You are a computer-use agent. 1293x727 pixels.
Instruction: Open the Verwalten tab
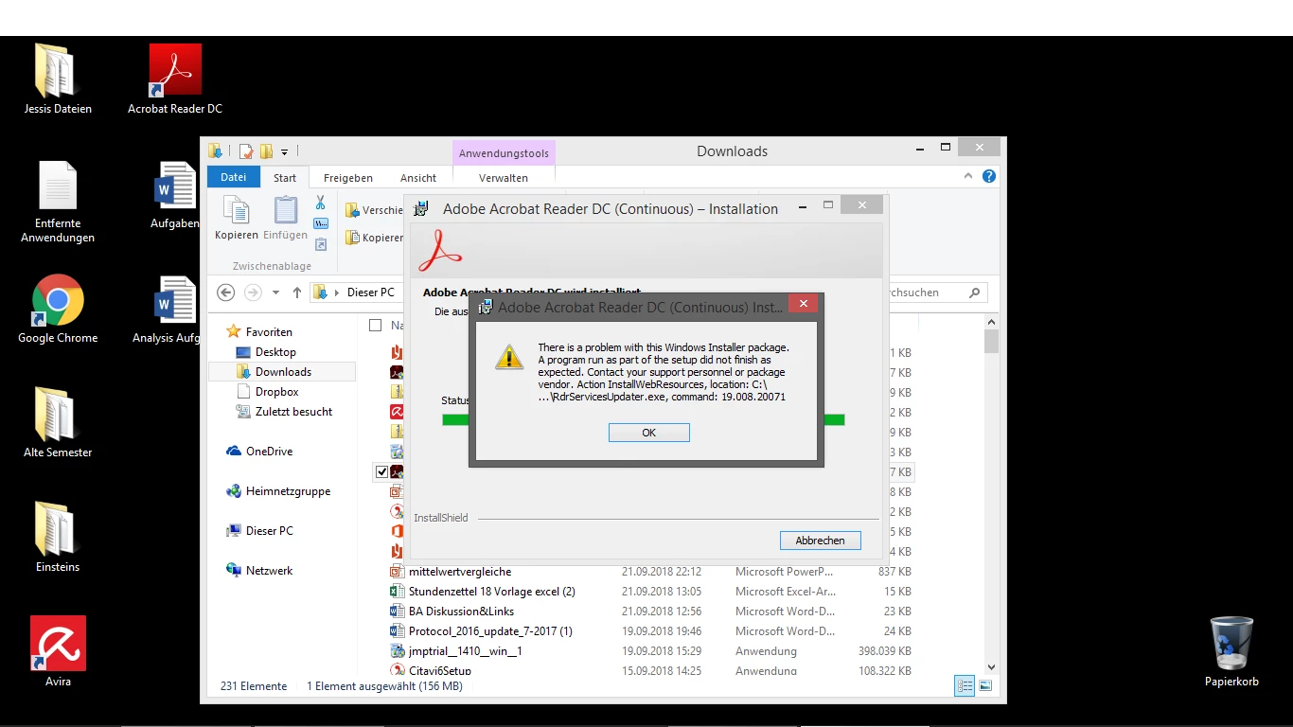[504, 178]
